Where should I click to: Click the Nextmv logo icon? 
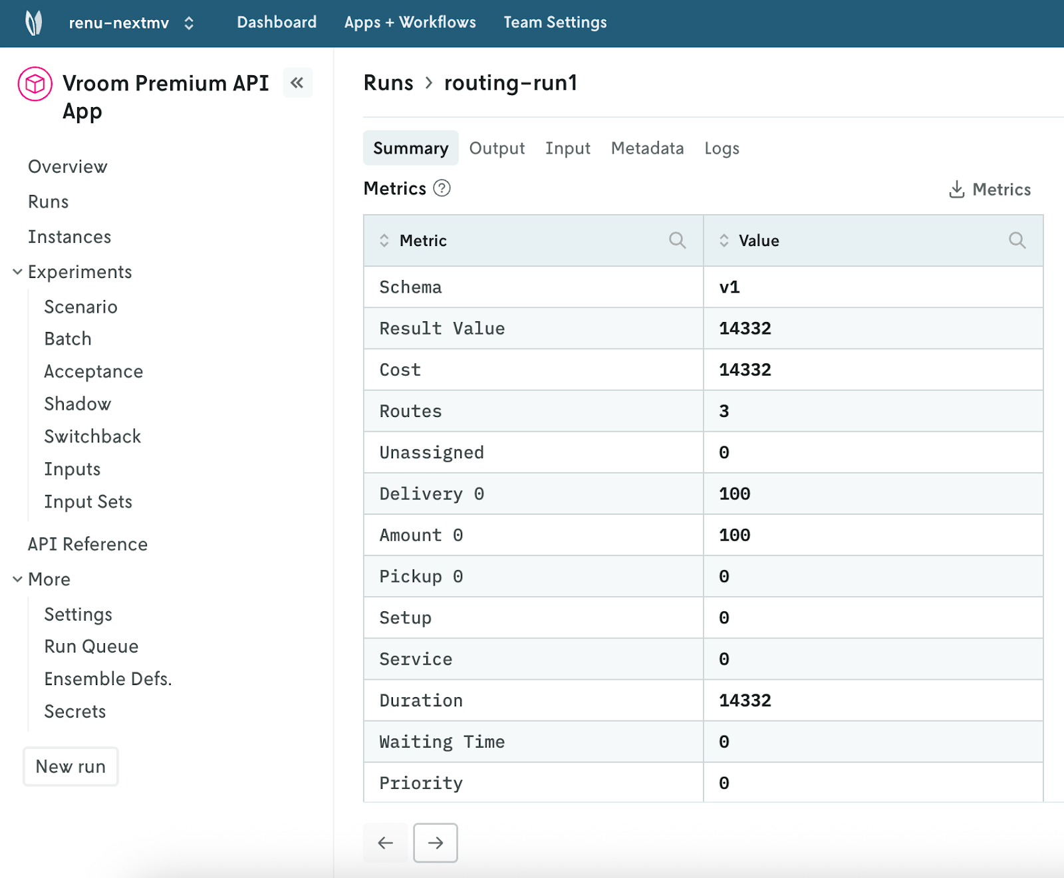[34, 23]
